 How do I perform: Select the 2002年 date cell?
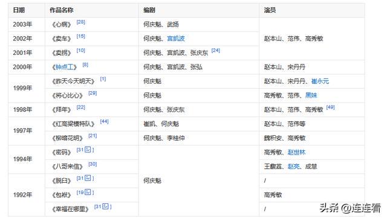27,39
